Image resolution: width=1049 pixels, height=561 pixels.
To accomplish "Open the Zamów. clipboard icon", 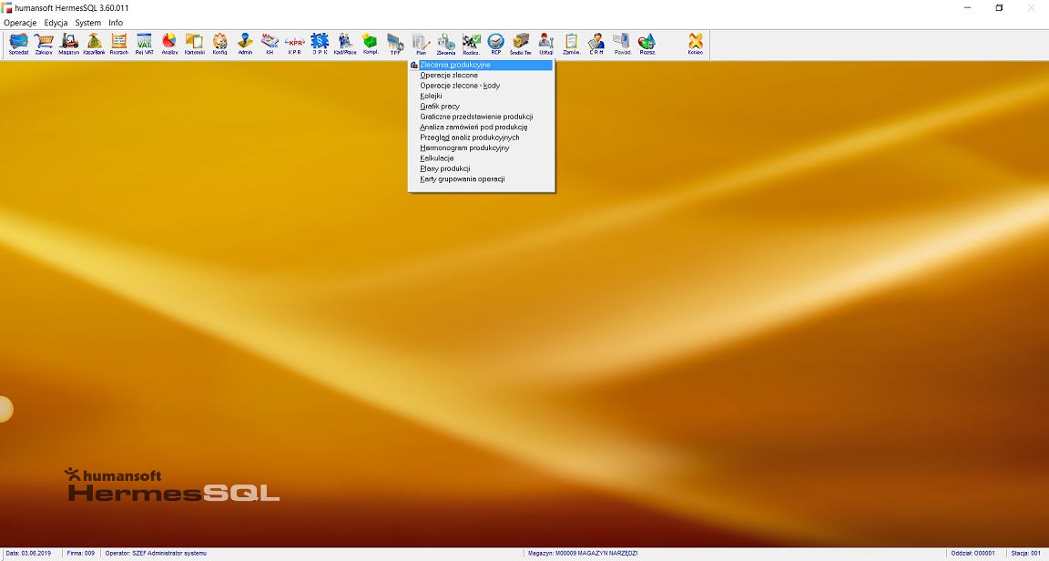I will click(571, 45).
